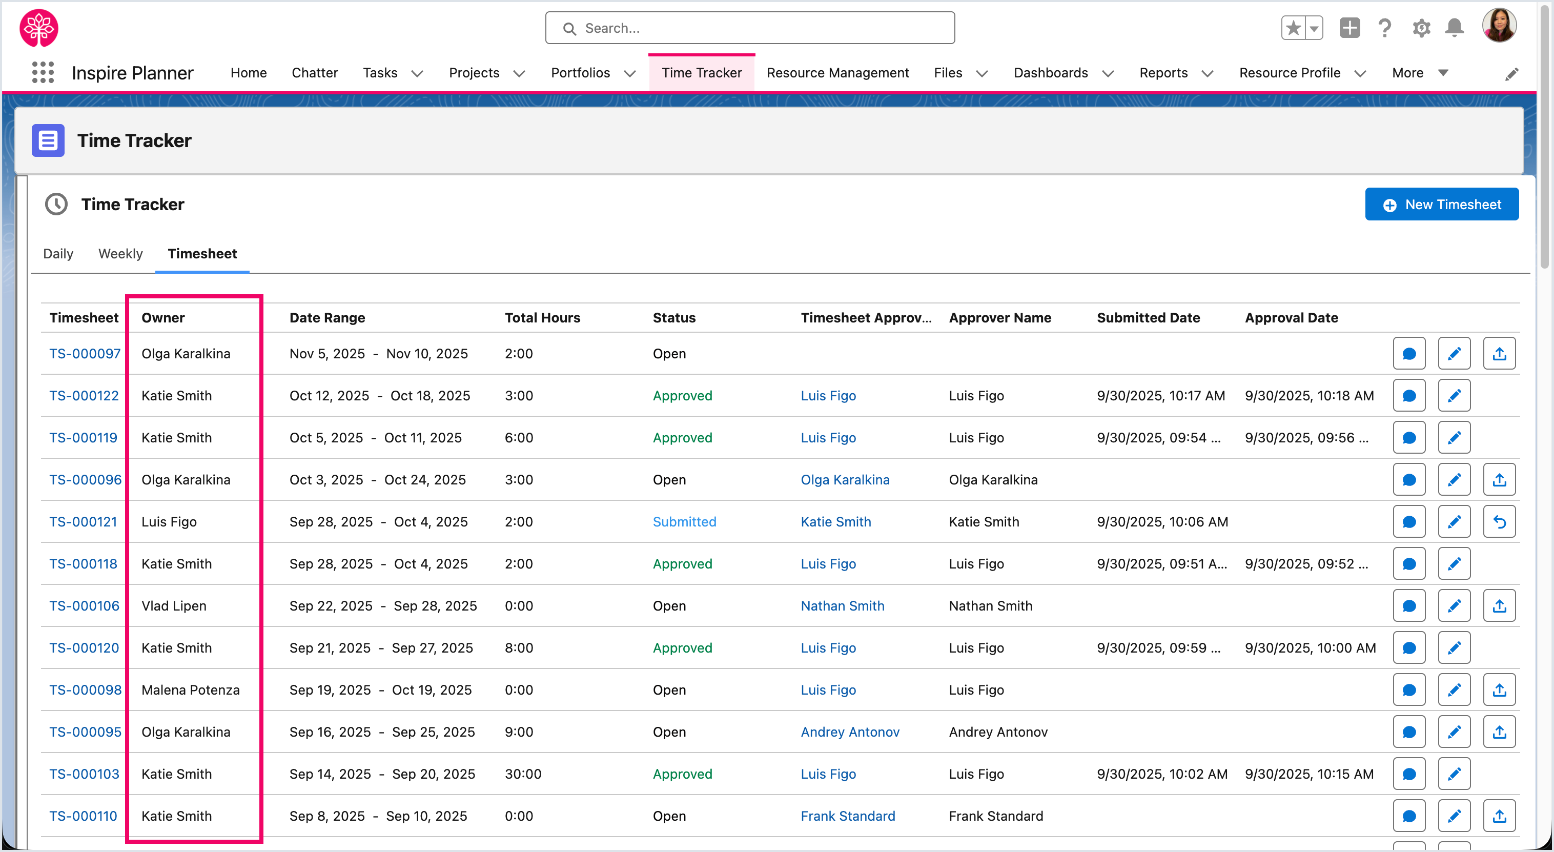Click the help question mark icon
Viewport: 1554px width, 852px height.
click(1384, 28)
